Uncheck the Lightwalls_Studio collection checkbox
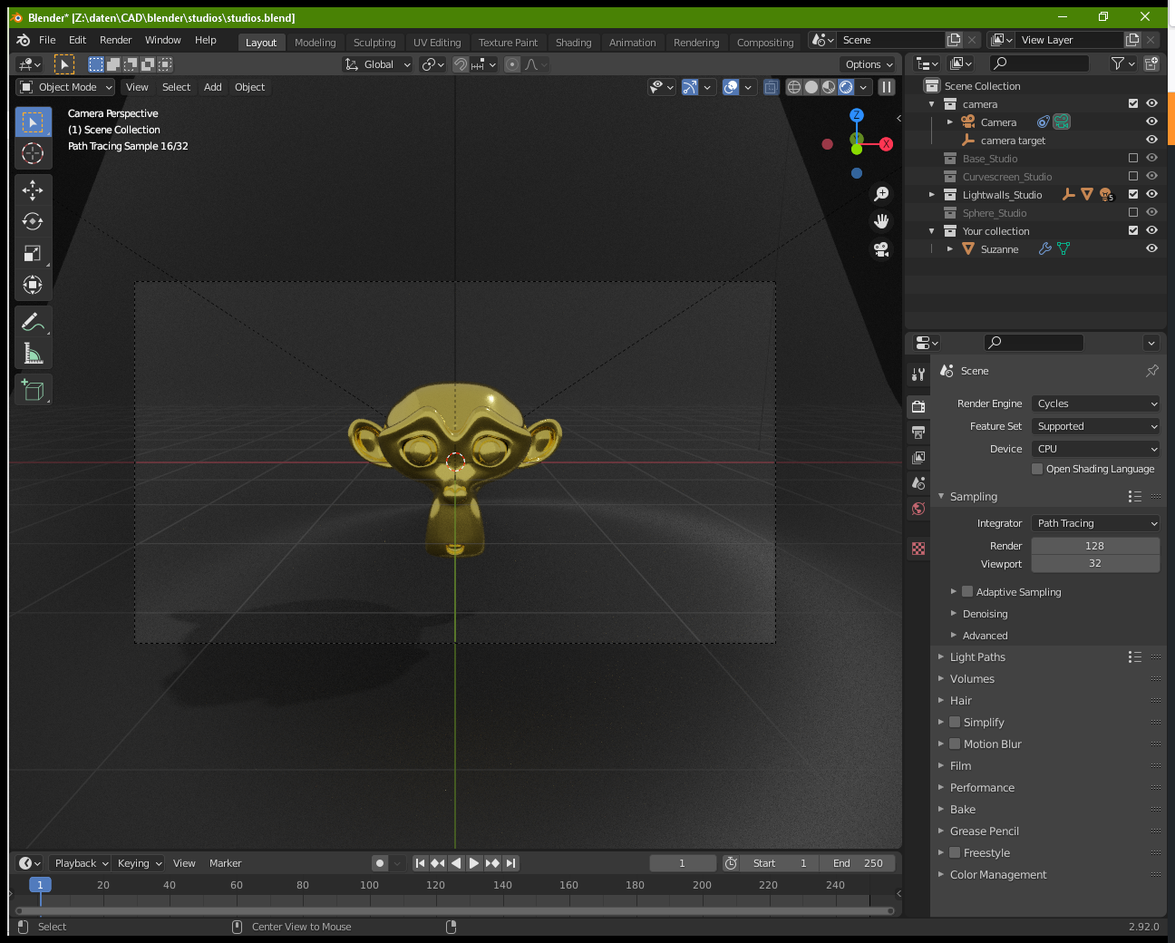 point(1132,194)
